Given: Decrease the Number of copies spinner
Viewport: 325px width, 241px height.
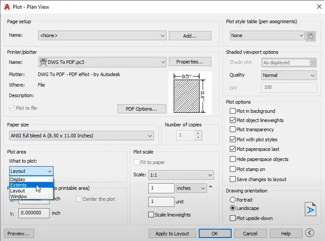Looking at the screenshot, I should click(198, 137).
